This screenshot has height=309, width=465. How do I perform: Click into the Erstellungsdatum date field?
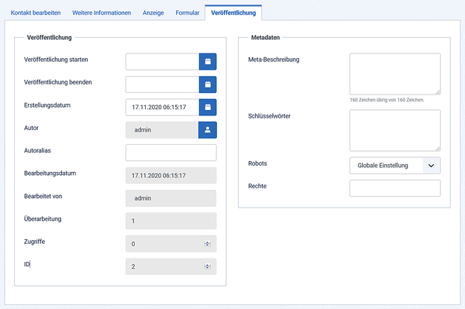pyautogui.click(x=162, y=107)
